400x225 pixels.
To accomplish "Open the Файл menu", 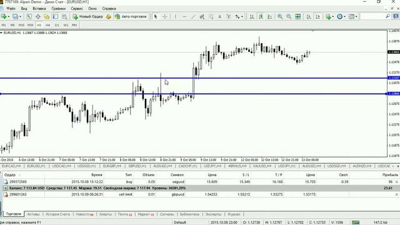I will [11, 8].
